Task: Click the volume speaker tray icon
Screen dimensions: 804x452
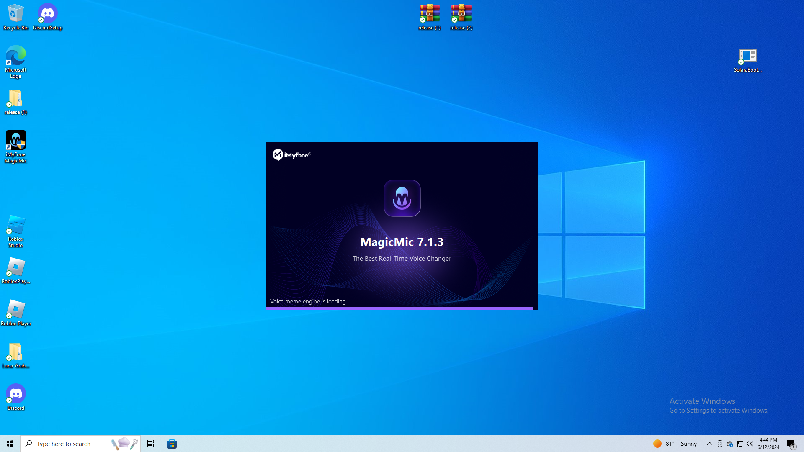Action: coord(750,444)
